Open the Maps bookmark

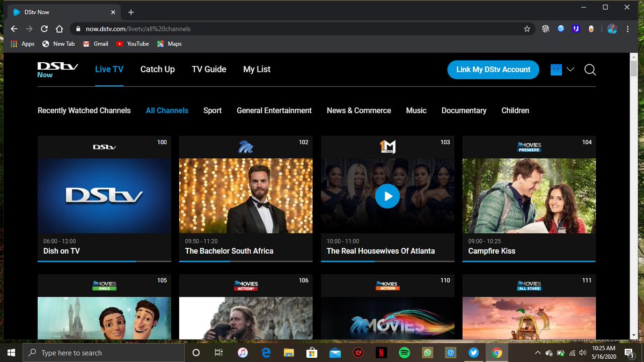(169, 44)
